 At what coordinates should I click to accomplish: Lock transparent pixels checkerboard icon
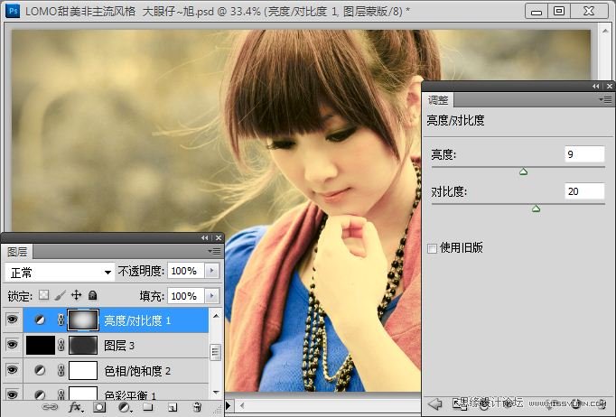pos(43,295)
